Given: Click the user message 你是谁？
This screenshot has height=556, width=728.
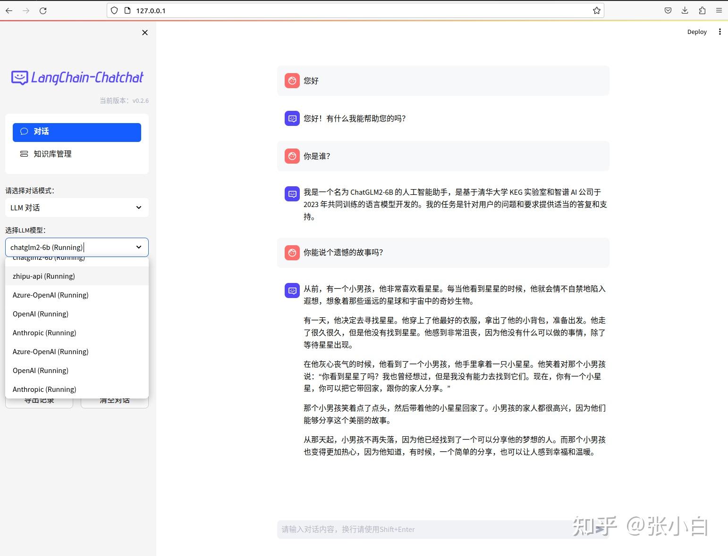Looking at the screenshot, I should click(317, 156).
